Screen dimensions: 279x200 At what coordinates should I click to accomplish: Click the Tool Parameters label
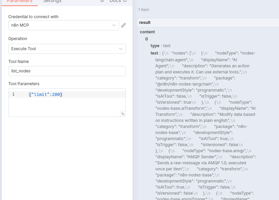(x=24, y=84)
